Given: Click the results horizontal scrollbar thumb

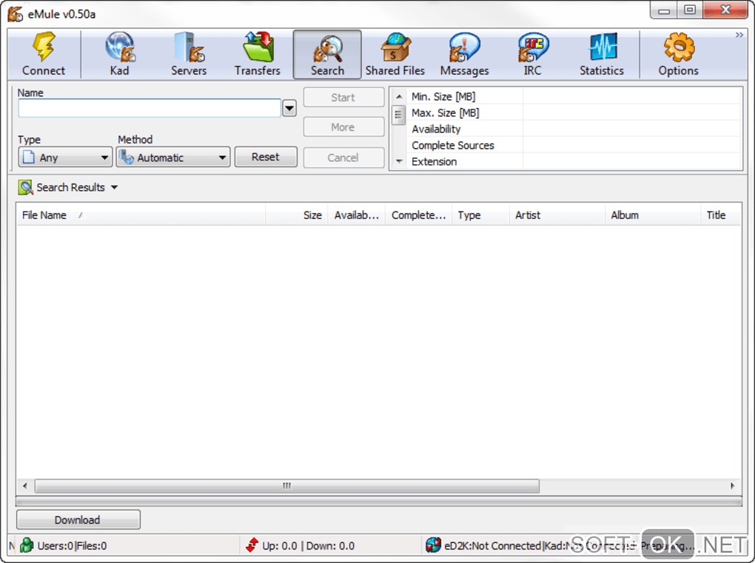Looking at the screenshot, I should coord(287,485).
